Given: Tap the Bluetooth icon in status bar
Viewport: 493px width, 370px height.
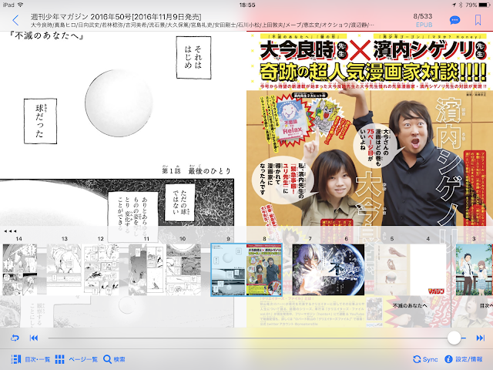Looking at the screenshot, I should pos(461,5).
